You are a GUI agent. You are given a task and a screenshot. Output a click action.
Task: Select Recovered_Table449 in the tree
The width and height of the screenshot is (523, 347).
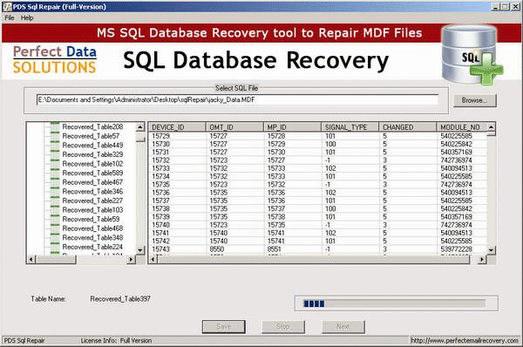[92, 145]
